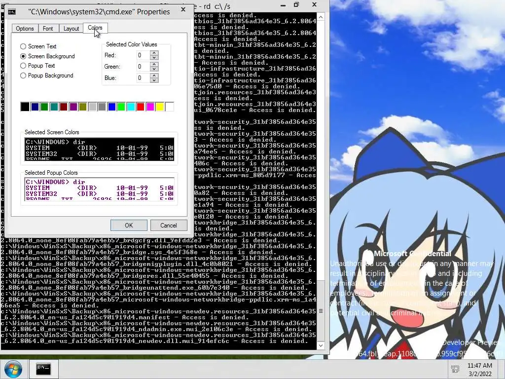Click the OK button

[x=129, y=225]
